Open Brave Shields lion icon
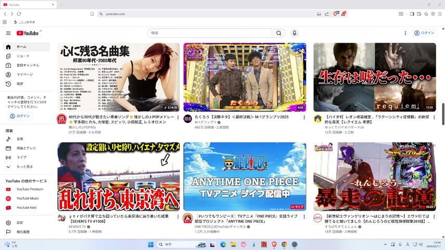Viewport: 445px width, 250px height. (x=336, y=14)
